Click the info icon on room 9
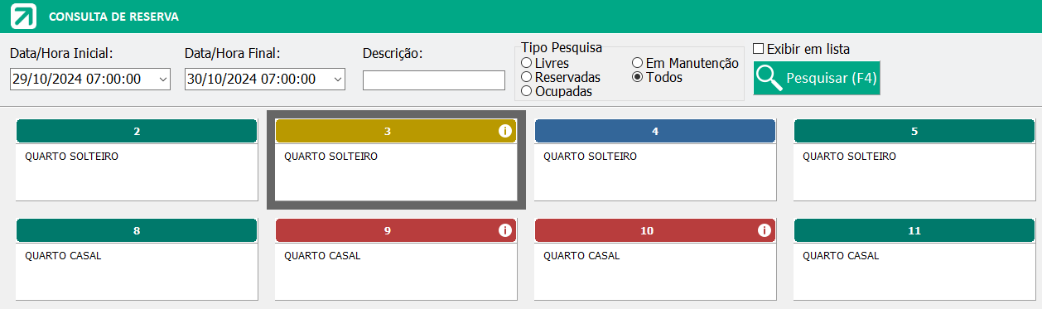Screen dimensions: 1042x309 click(504, 230)
